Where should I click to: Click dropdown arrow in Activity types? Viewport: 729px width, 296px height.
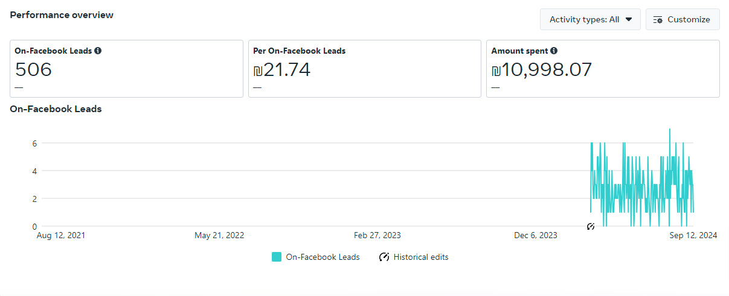pos(629,19)
